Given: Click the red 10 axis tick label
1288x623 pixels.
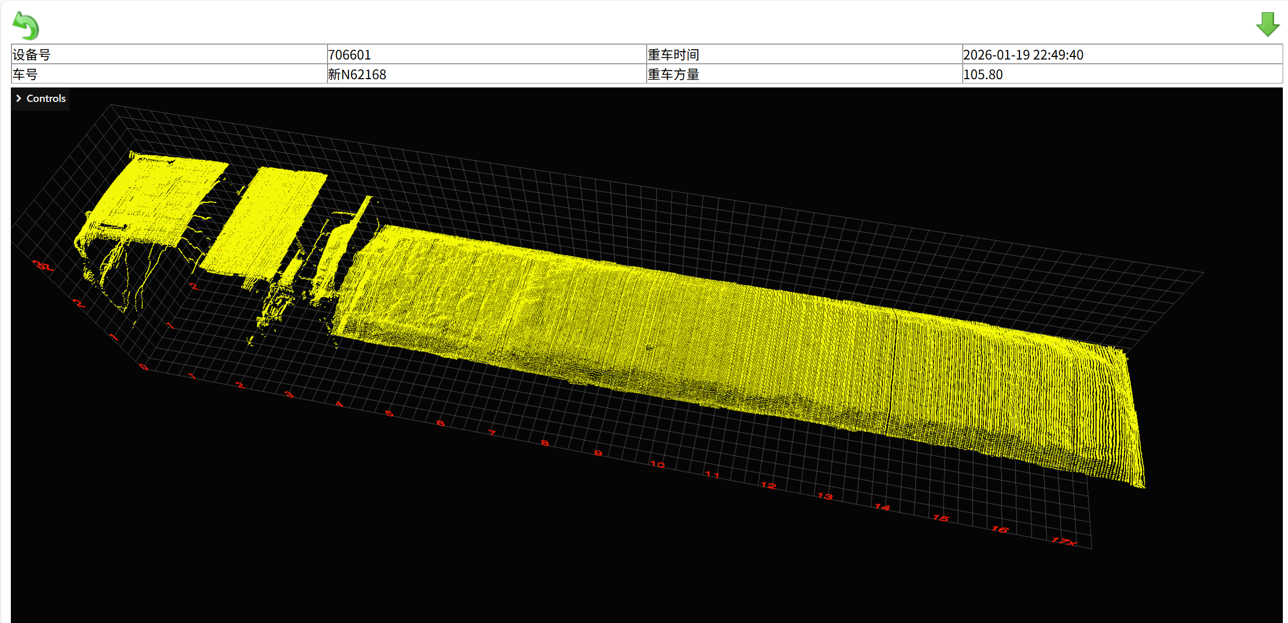Looking at the screenshot, I should pos(657,465).
